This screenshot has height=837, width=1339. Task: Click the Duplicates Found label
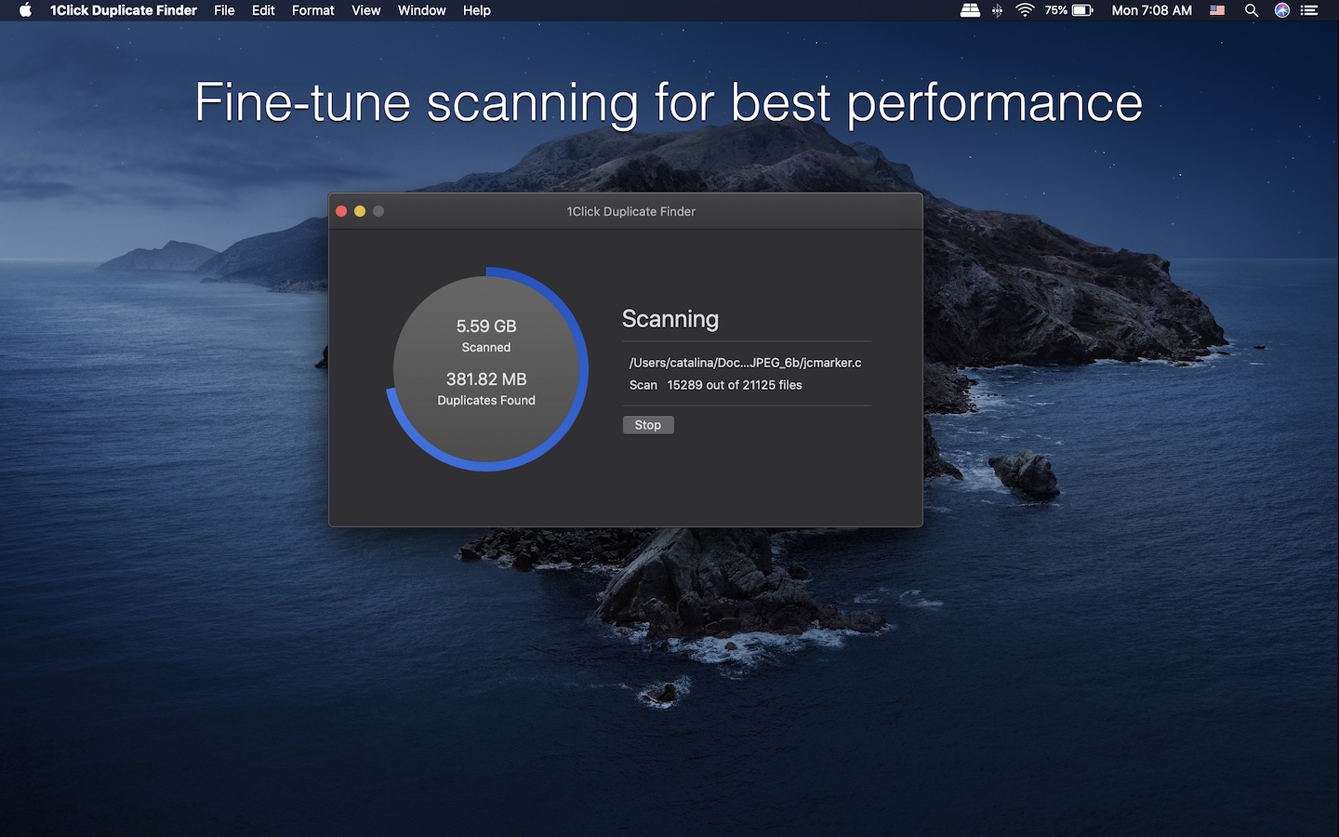click(486, 401)
